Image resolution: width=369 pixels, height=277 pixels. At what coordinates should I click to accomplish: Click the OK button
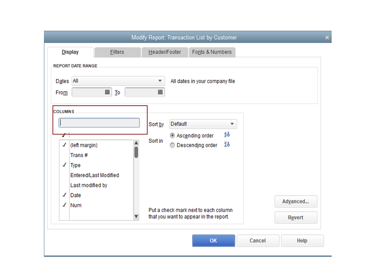pyautogui.click(x=213, y=241)
